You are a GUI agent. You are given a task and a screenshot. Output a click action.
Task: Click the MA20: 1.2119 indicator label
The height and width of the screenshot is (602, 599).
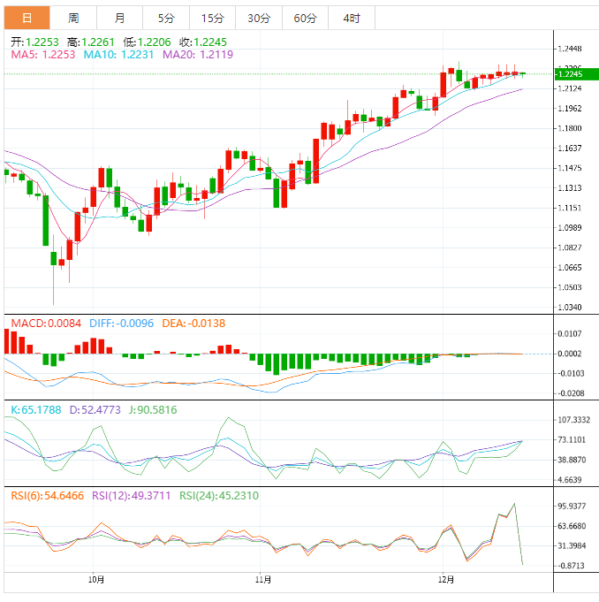click(x=198, y=55)
